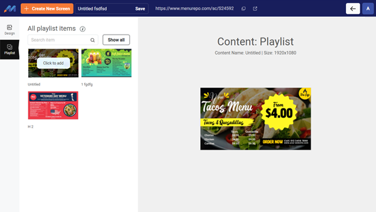Add the Untitled tacos menu thumbnail
The image size is (376, 212).
click(53, 63)
